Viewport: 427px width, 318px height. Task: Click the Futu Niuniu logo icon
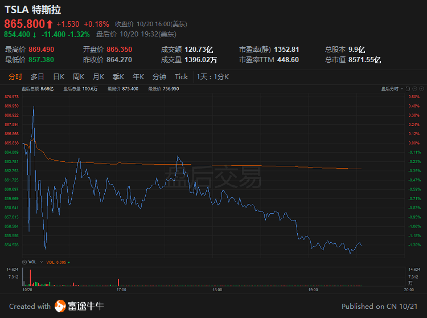pyautogui.click(x=60, y=306)
